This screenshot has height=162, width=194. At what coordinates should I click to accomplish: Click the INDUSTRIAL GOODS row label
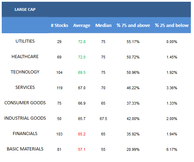pyautogui.click(x=25, y=118)
